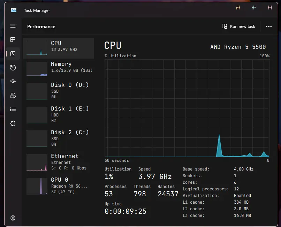
Task: Click the middle dotted title bar button
Action: [x=253, y=8]
